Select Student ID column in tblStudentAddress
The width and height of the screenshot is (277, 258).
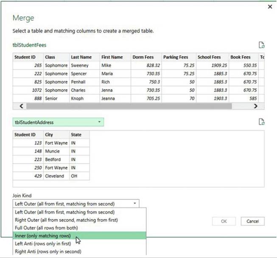(25, 135)
